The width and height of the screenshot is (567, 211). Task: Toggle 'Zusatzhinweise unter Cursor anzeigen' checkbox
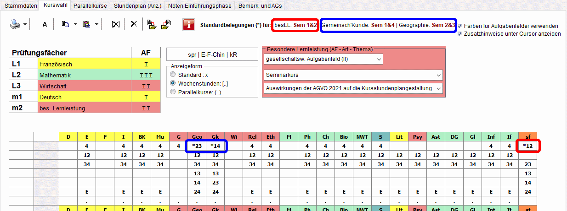coord(460,33)
